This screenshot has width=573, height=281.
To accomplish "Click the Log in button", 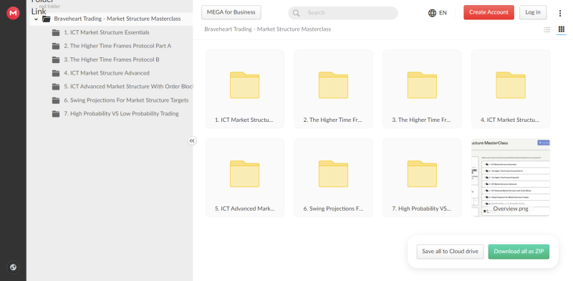I will point(533,12).
